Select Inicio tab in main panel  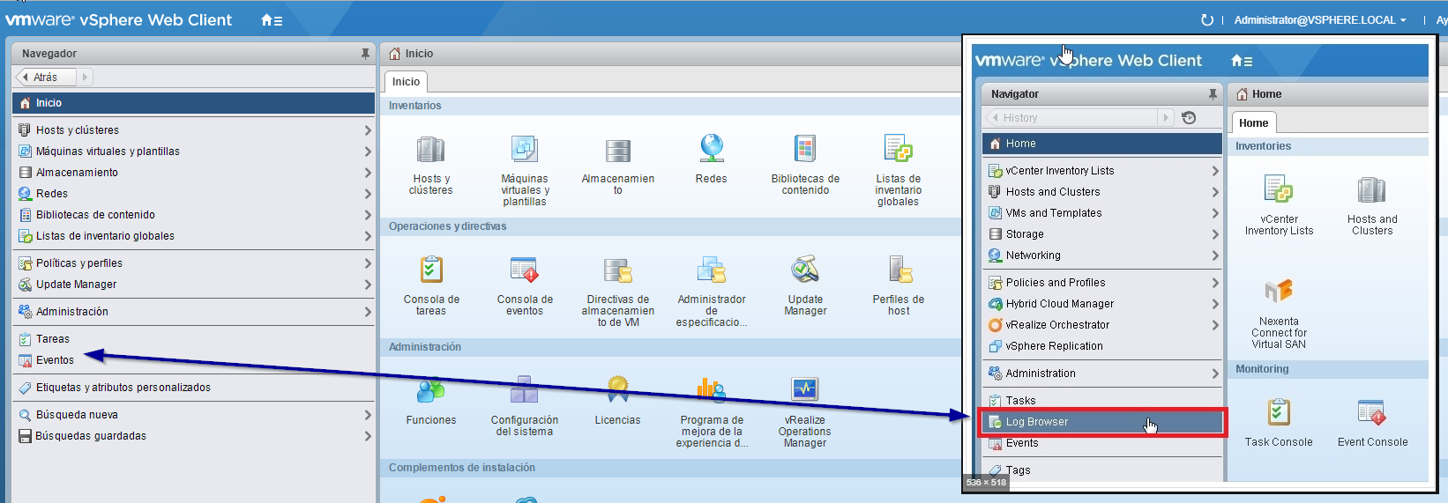406,82
